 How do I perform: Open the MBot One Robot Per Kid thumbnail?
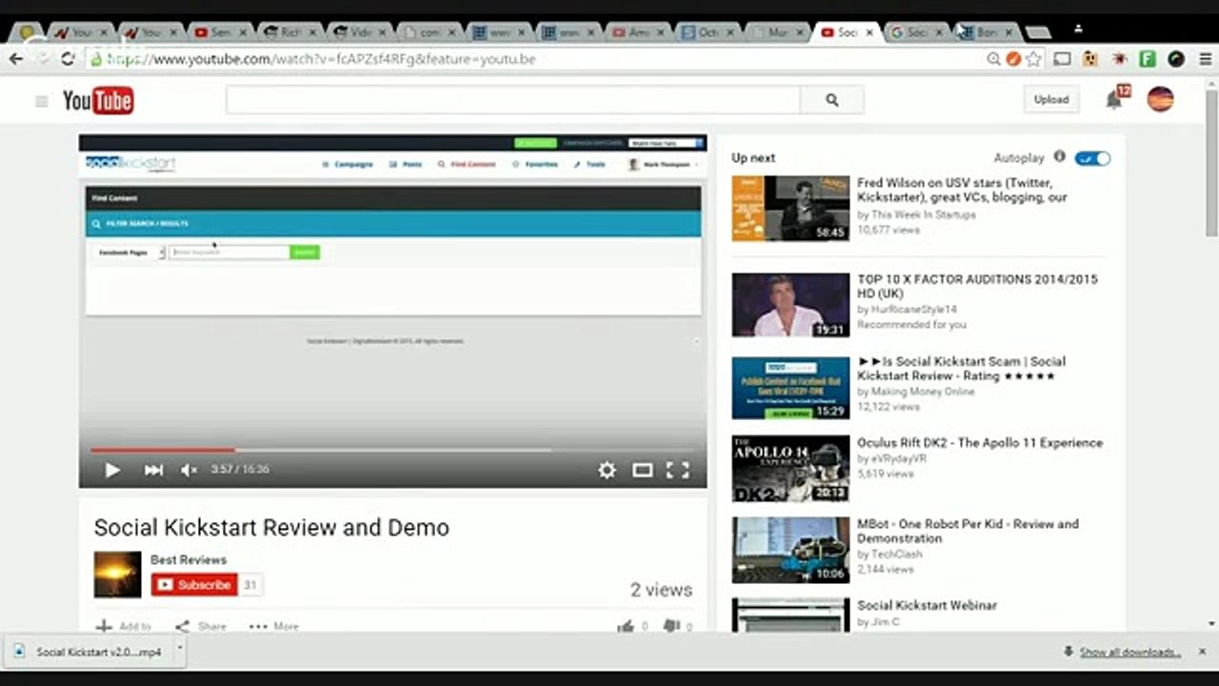[790, 550]
